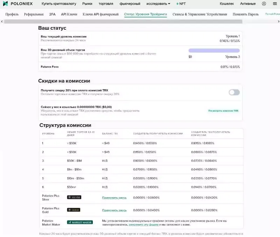
Task: Expand the исследовать dropdown menu
Action: (158, 3)
